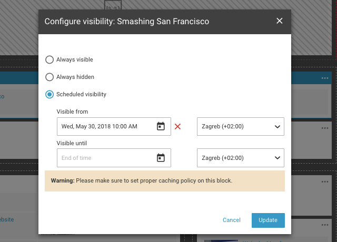337x242 pixels.
Task: Focus the Visible until End of time field
Action: [106, 158]
